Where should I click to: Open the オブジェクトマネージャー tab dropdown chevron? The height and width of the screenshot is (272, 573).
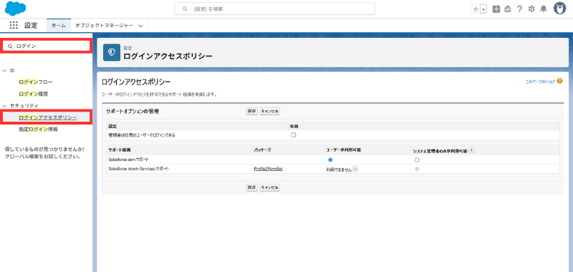point(140,26)
